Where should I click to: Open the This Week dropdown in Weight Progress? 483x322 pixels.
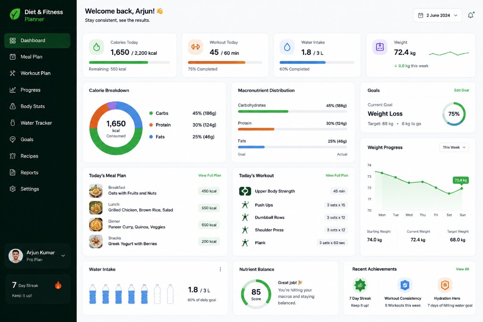(454, 147)
